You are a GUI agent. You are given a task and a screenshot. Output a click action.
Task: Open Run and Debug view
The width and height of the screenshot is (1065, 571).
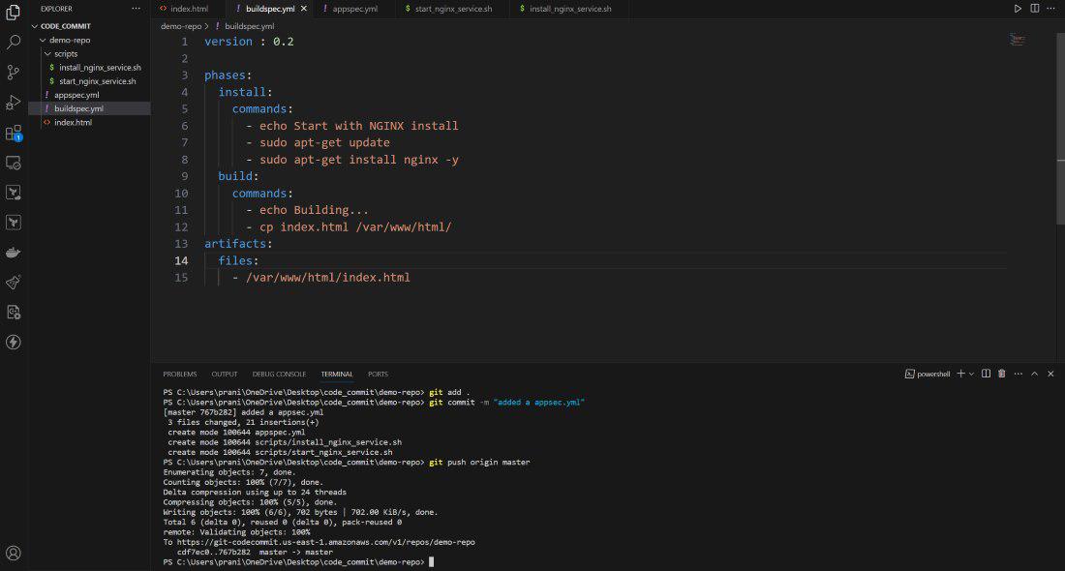(x=13, y=102)
